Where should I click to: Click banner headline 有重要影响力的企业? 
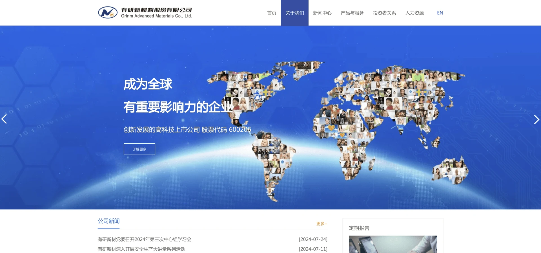[178, 107]
